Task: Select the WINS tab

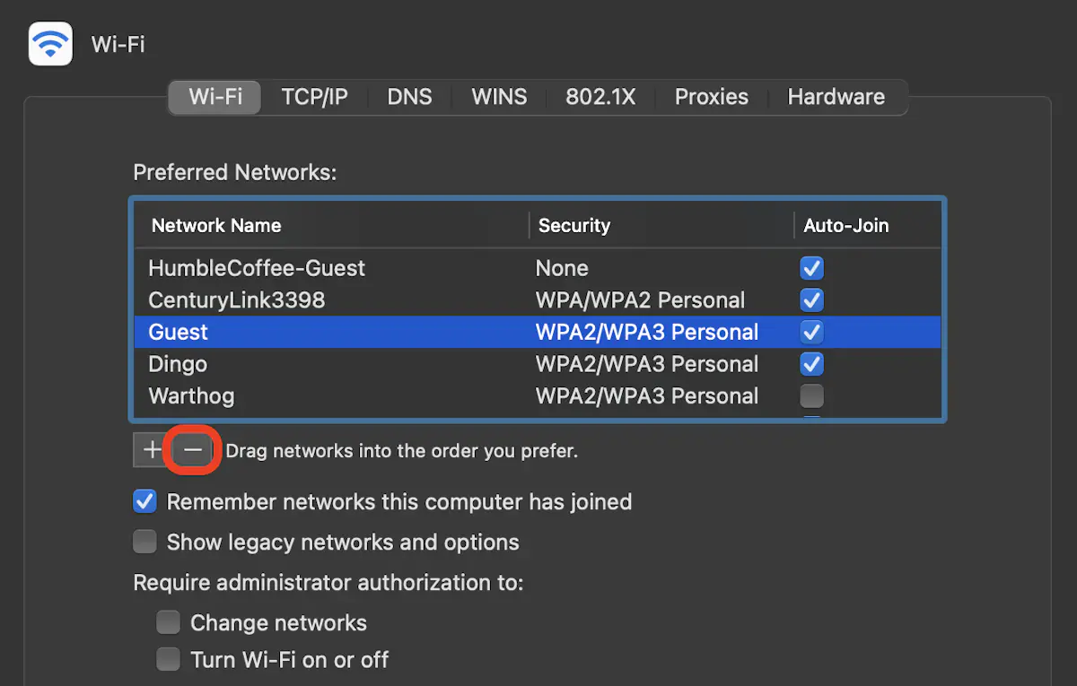Action: coord(499,97)
